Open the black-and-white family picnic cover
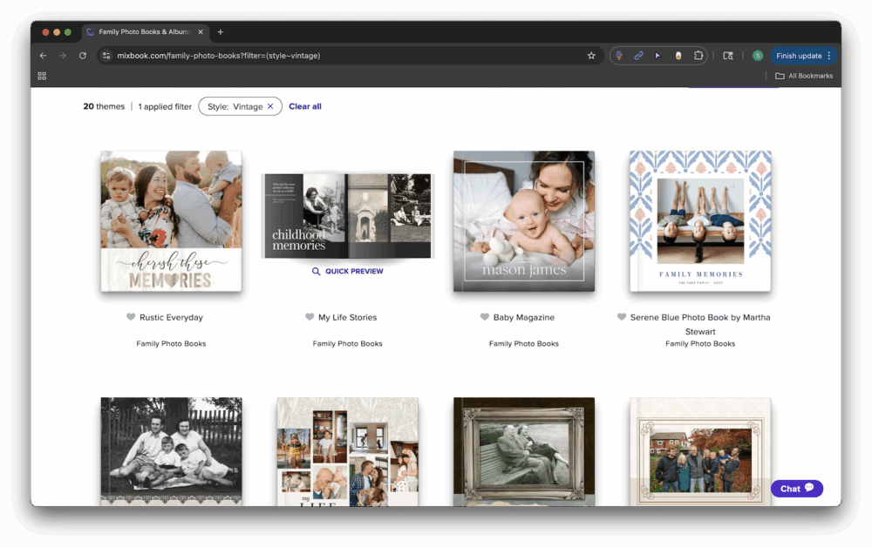872x547 pixels. 171,451
